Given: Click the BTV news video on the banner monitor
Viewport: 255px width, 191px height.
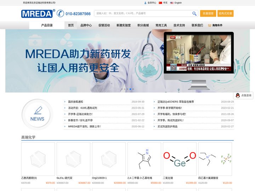Looking at the screenshot, I should click(199, 53).
